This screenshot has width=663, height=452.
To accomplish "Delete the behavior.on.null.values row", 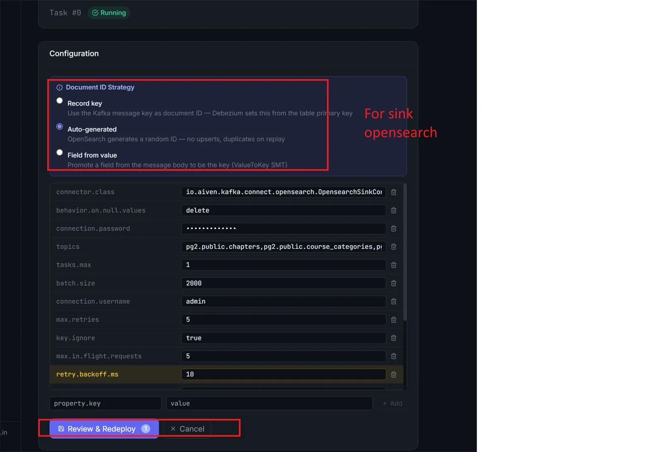I will (x=394, y=210).
